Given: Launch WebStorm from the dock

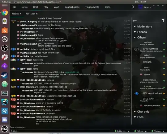Looking at the screenshot, I should tap(5, 102).
